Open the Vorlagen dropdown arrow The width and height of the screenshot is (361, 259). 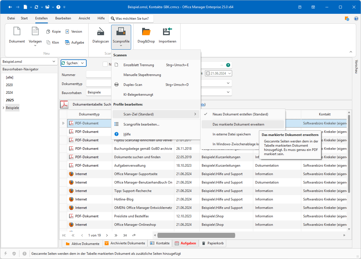pyautogui.click(x=35, y=46)
